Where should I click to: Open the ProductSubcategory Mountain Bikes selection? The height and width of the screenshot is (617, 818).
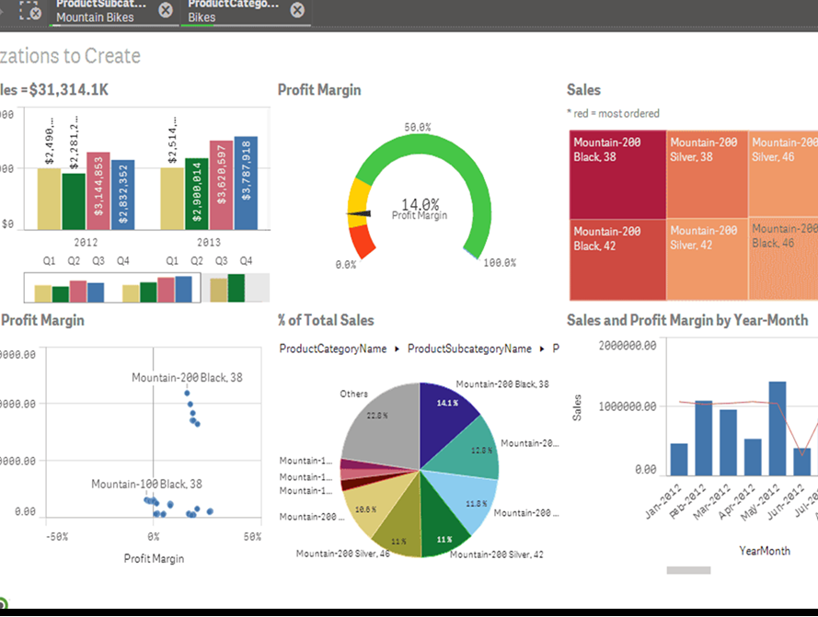(x=99, y=11)
